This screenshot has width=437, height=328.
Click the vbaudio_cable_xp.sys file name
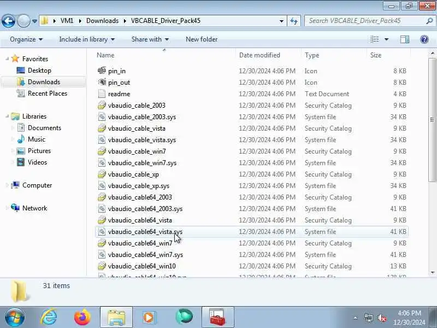139,186
